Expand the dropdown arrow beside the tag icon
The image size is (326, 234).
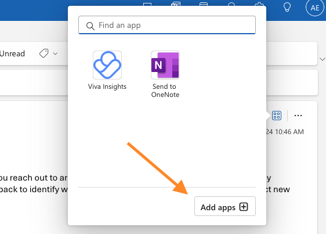55,54
